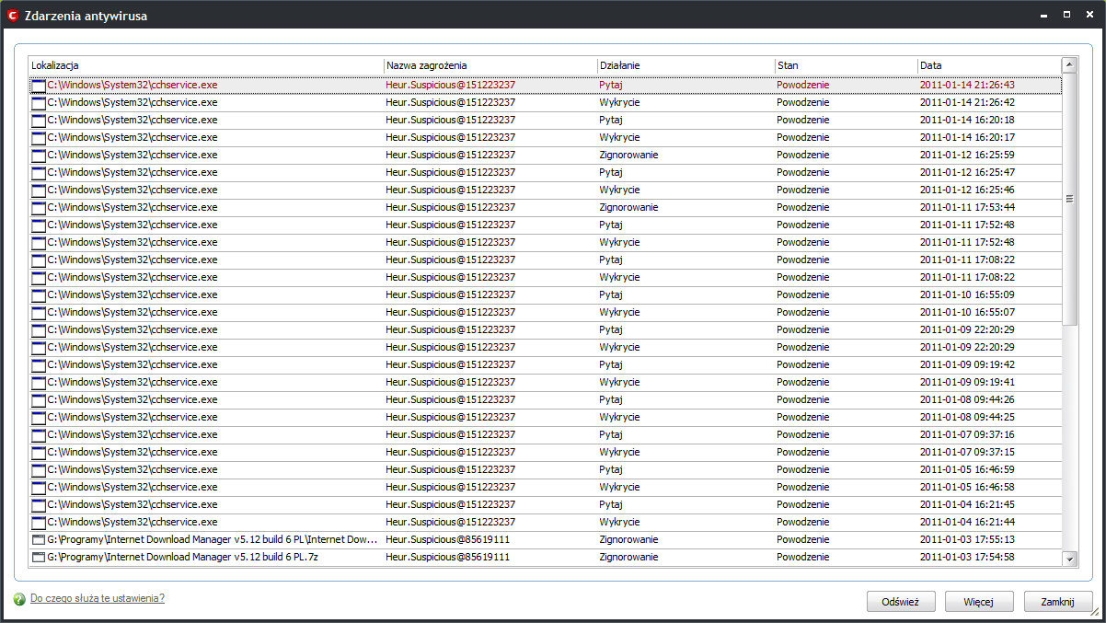Click the red Heur.Suspicious@151223237 threat name
Screen dimensions: 1106x623
pos(450,85)
